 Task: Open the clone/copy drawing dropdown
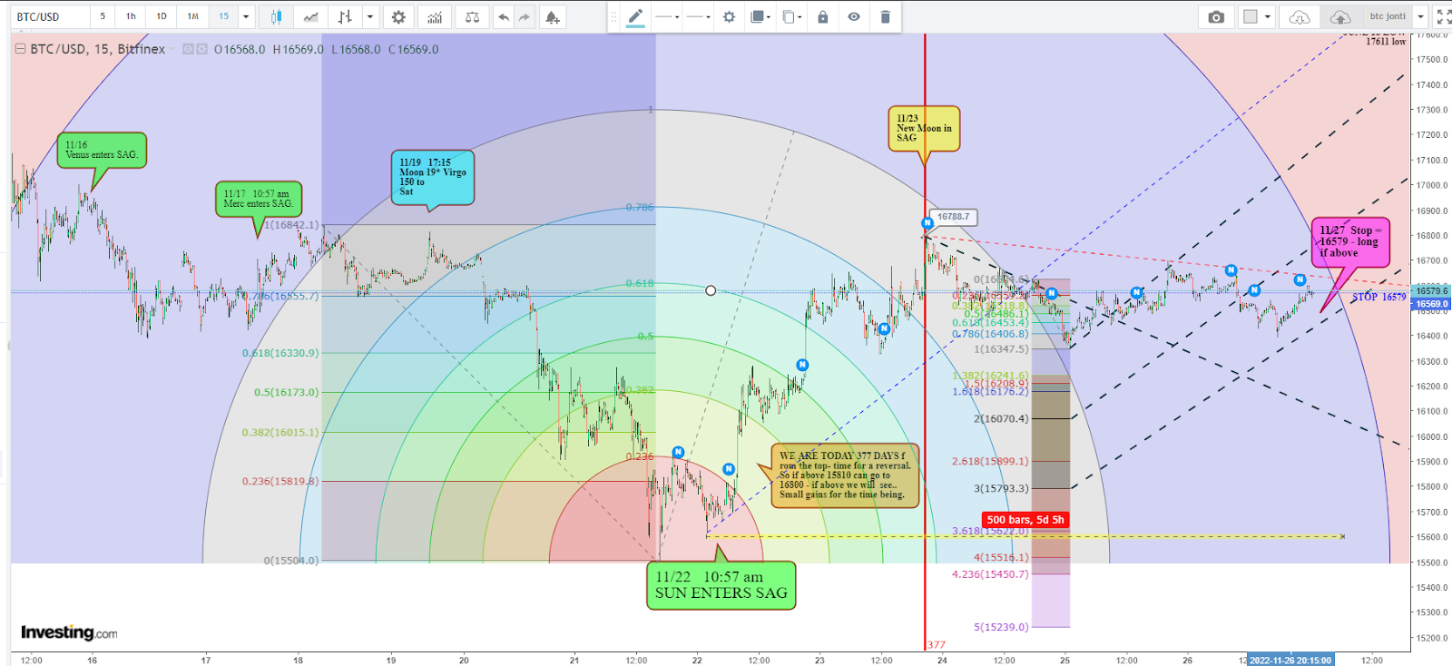[792, 16]
